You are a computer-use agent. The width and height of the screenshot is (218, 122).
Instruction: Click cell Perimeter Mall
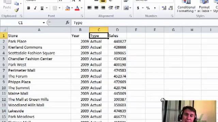39,70
